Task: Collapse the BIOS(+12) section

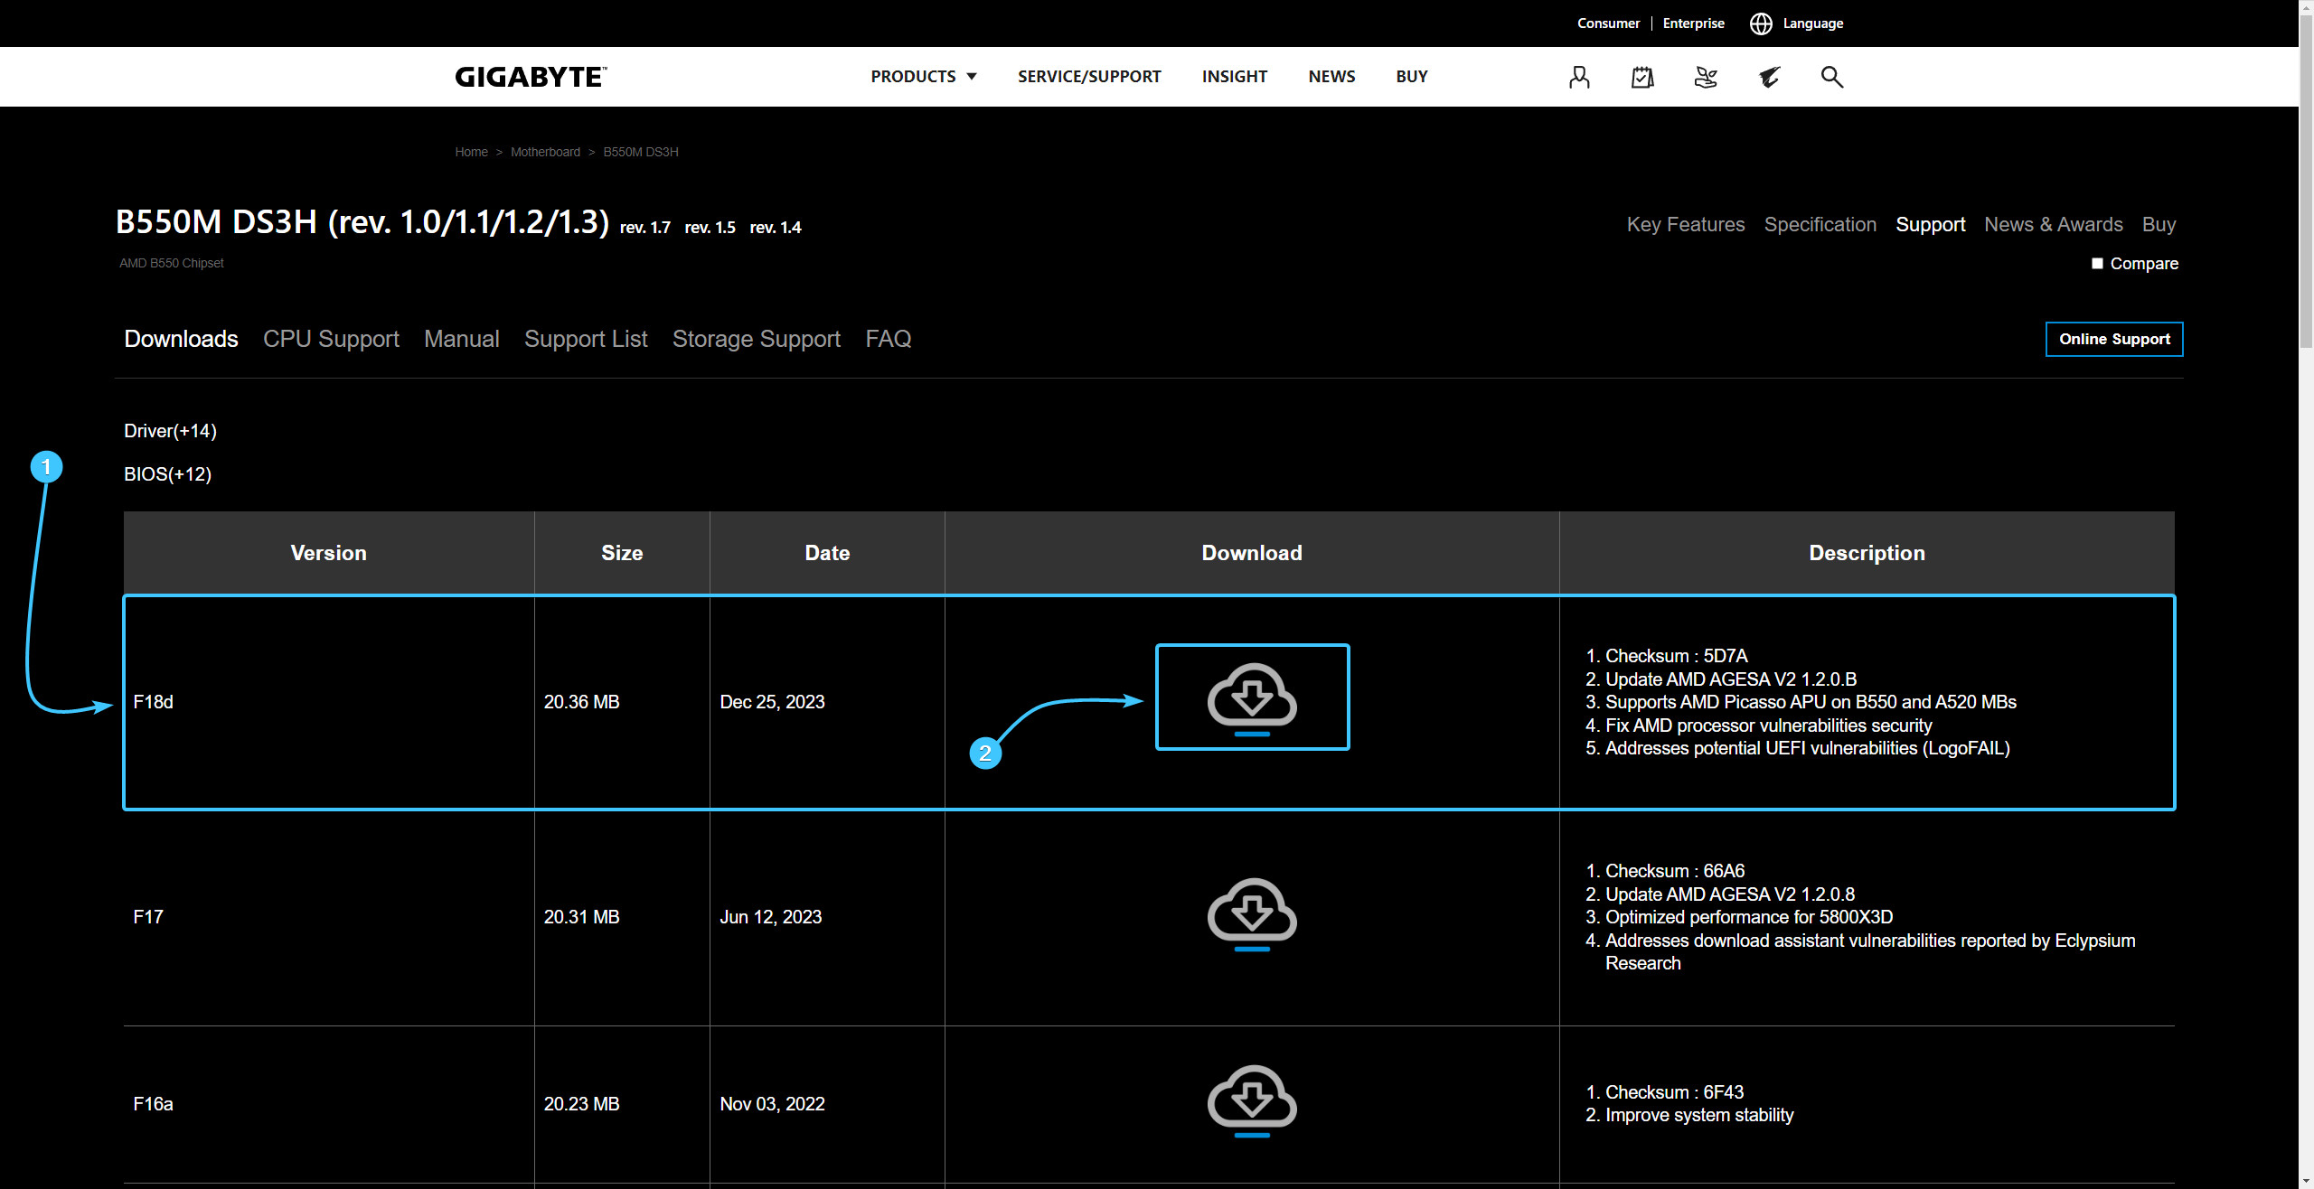Action: pyautogui.click(x=167, y=474)
